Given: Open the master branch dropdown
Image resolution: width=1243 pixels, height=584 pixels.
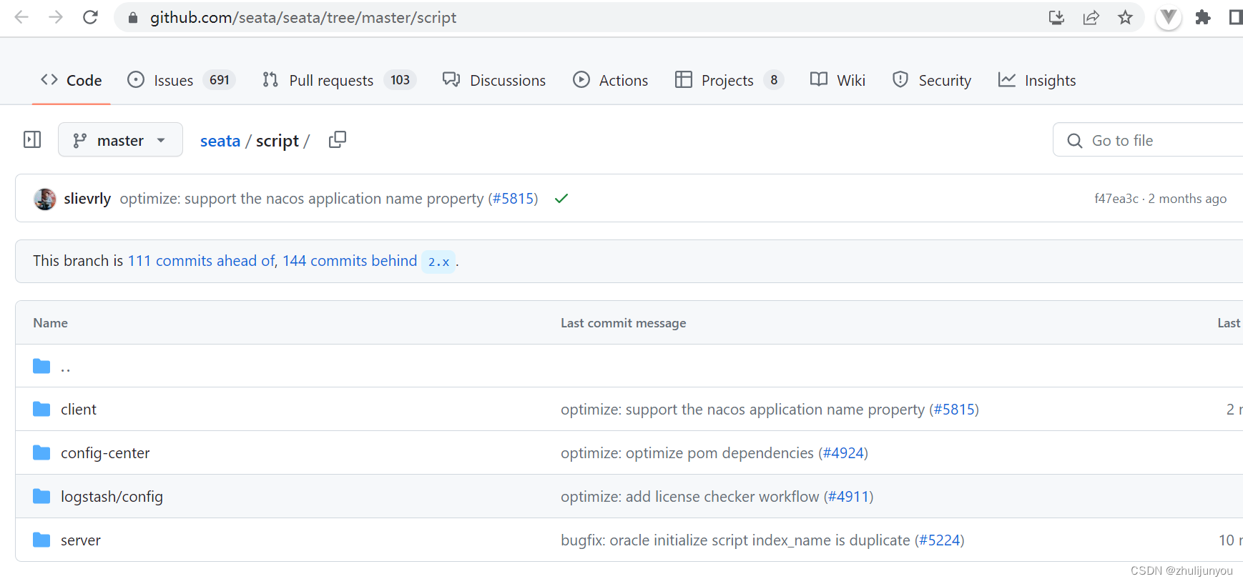Looking at the screenshot, I should pyautogui.click(x=120, y=140).
